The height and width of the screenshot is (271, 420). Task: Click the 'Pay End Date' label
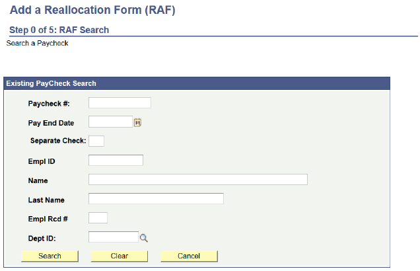click(x=51, y=123)
